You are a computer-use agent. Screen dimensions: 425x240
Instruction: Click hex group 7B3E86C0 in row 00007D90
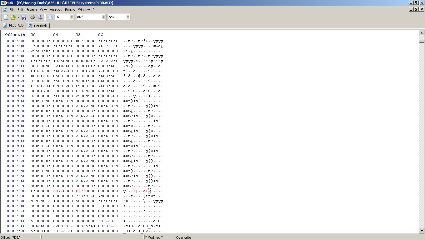coord(86,196)
